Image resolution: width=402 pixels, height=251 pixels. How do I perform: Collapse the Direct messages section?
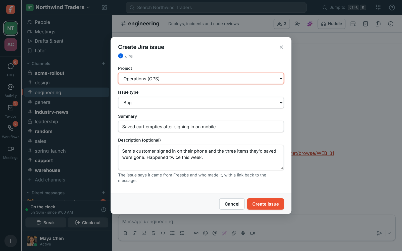pos(46,193)
